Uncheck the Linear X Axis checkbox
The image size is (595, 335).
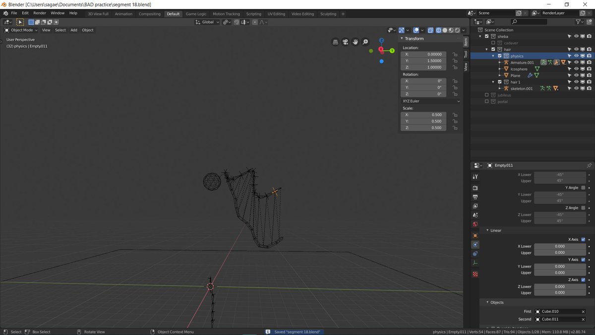pos(583,239)
